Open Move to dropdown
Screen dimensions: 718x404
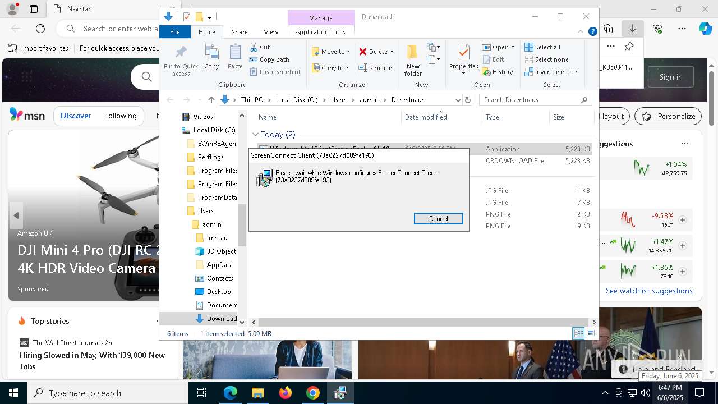331,52
